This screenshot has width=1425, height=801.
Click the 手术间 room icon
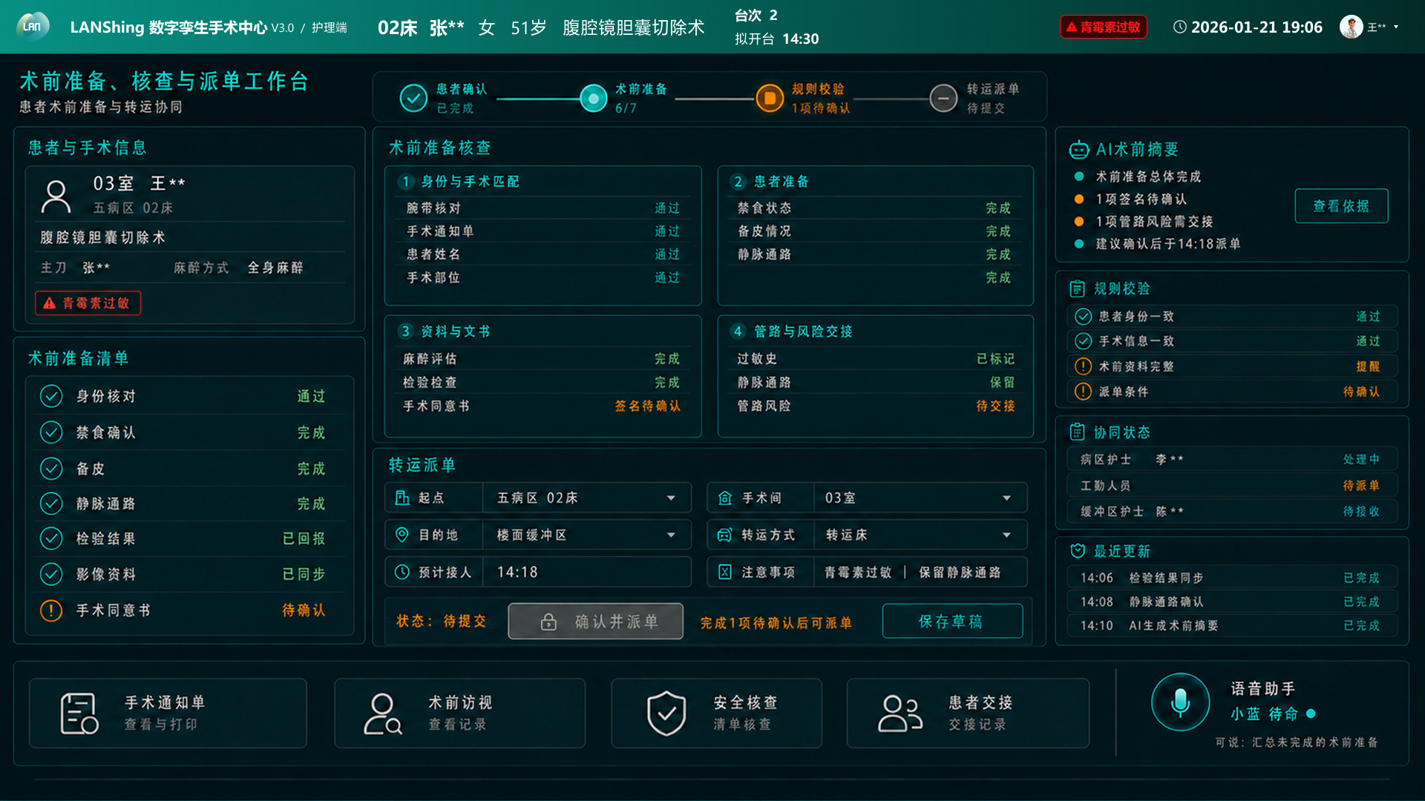click(x=725, y=498)
